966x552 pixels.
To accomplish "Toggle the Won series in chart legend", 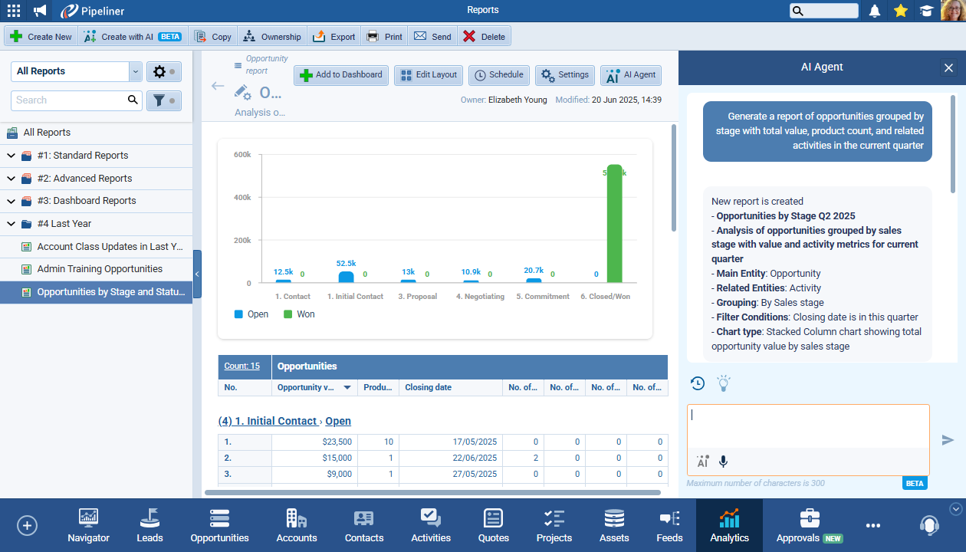I will coord(299,314).
